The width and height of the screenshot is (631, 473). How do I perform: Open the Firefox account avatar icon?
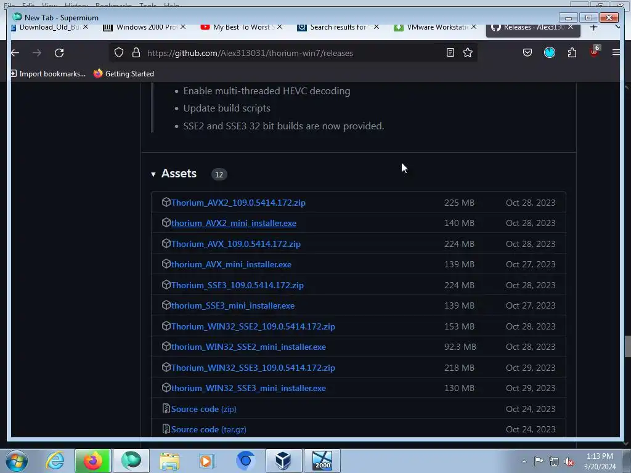coord(549,53)
